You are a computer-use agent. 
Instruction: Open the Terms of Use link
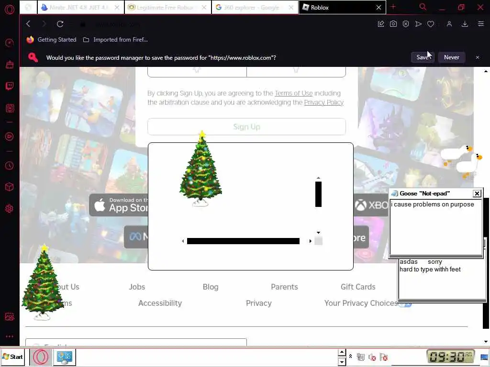click(293, 93)
